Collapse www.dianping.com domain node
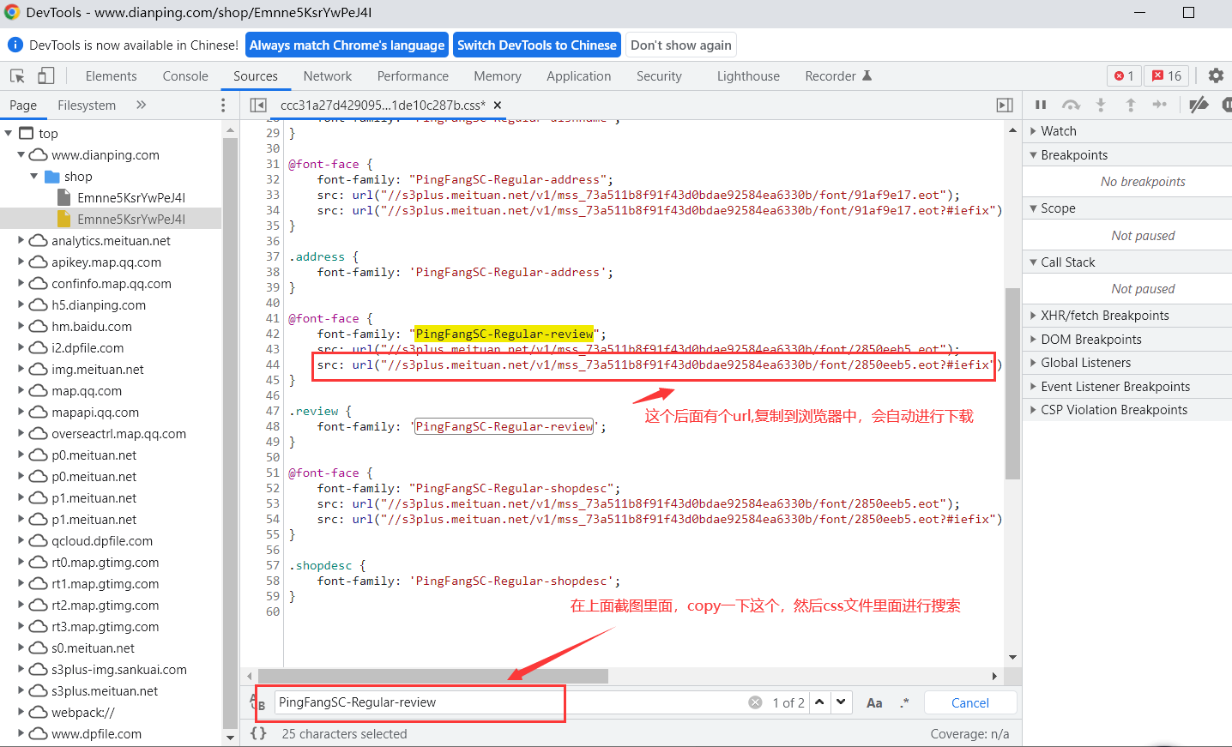Screen dimensions: 1232x747 (x=21, y=154)
